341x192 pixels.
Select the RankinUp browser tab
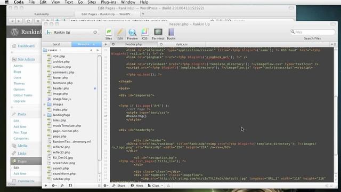(42, 14)
